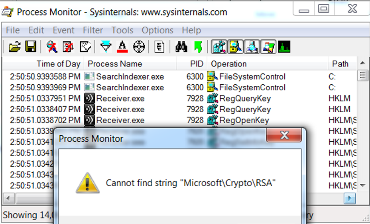Toggle Show File System Activity icon
The height and width of the screenshot is (224, 370).
[x=236, y=47]
